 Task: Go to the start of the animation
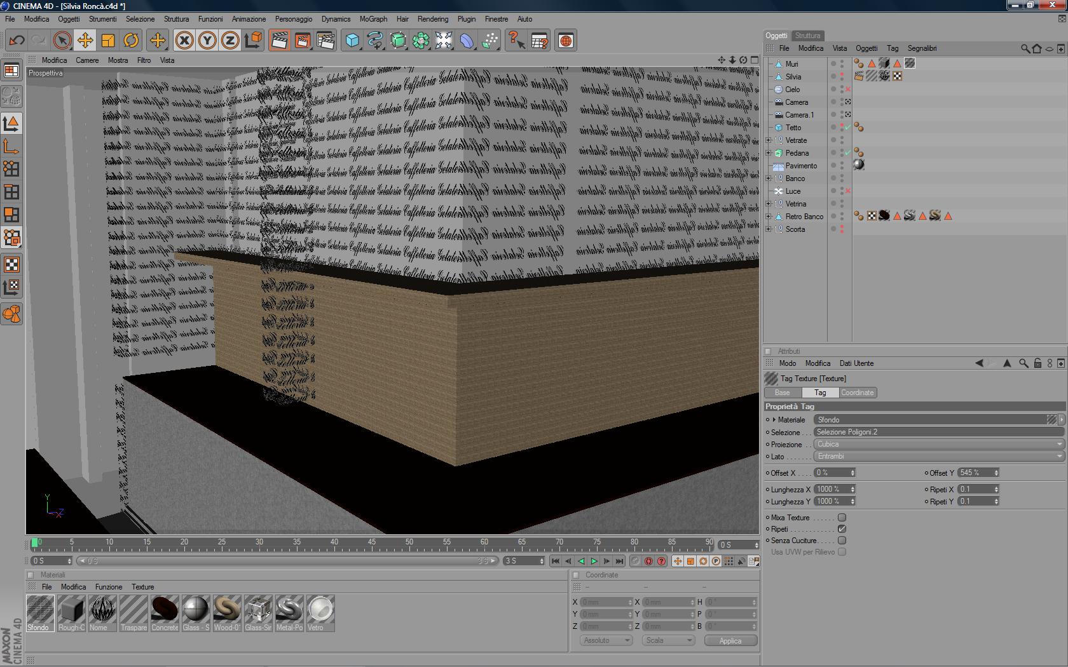[556, 561]
